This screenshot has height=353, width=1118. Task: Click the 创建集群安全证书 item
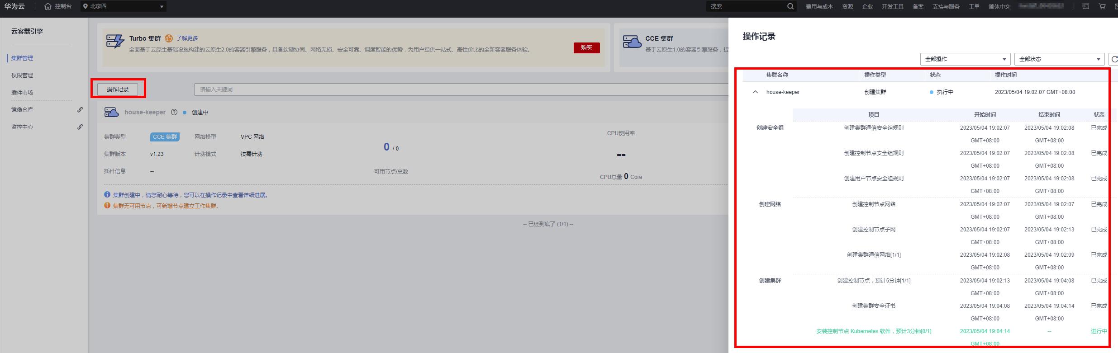[x=874, y=306]
